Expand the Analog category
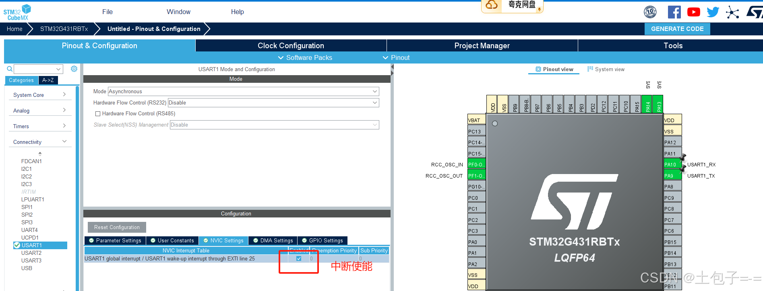Screen dimensions: 763x291 pos(40,111)
